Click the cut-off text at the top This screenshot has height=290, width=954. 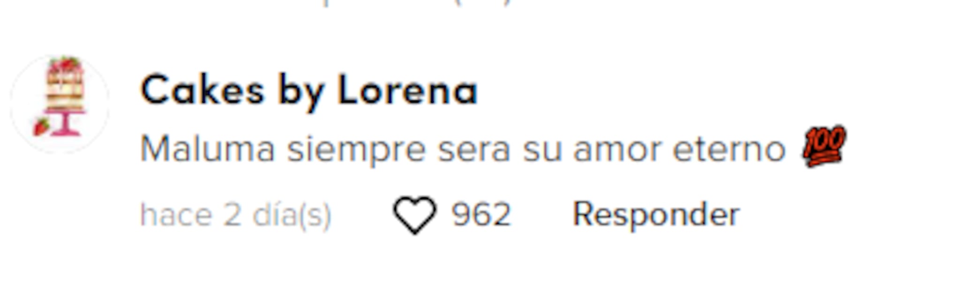417,3
